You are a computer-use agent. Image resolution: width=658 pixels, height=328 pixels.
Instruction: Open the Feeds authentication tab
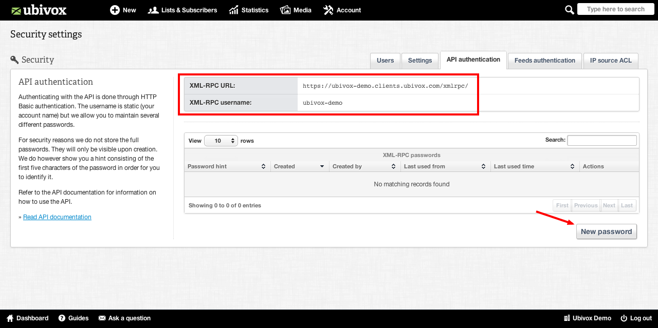pos(545,61)
